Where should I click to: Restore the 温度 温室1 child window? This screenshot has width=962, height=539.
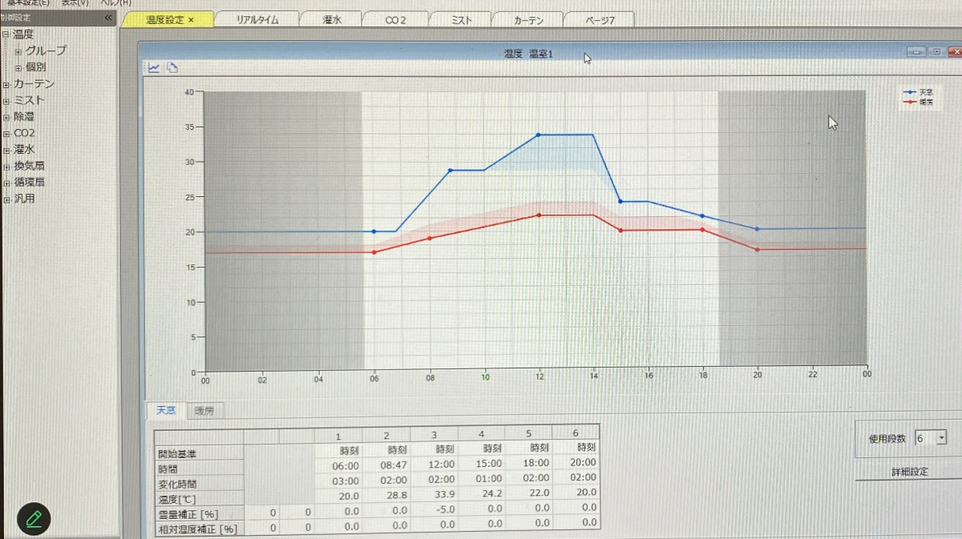pyautogui.click(x=936, y=52)
